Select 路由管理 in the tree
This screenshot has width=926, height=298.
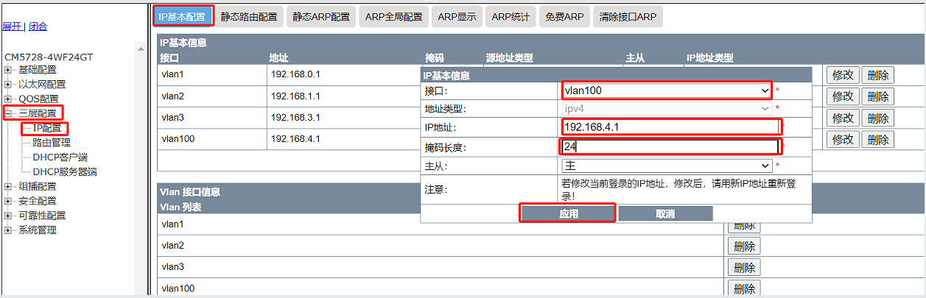[x=52, y=143]
